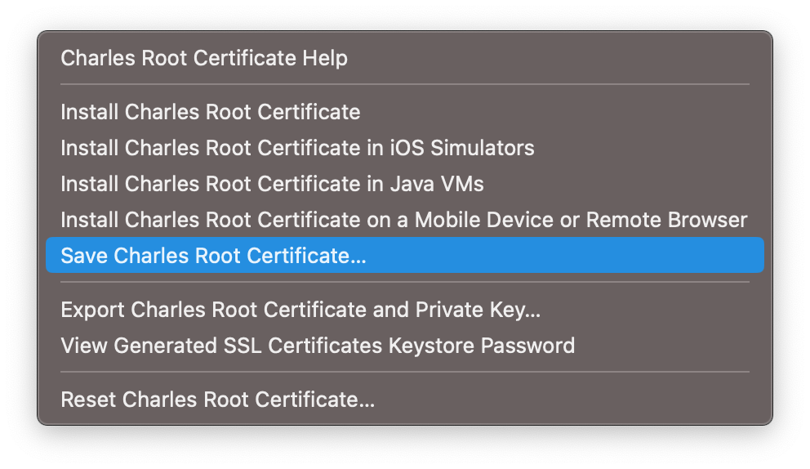Save the Charles root certificate to file
This screenshot has height=469, width=810.
[405, 256]
